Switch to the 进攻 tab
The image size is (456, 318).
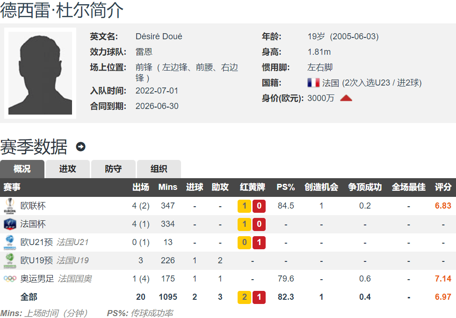(68, 169)
